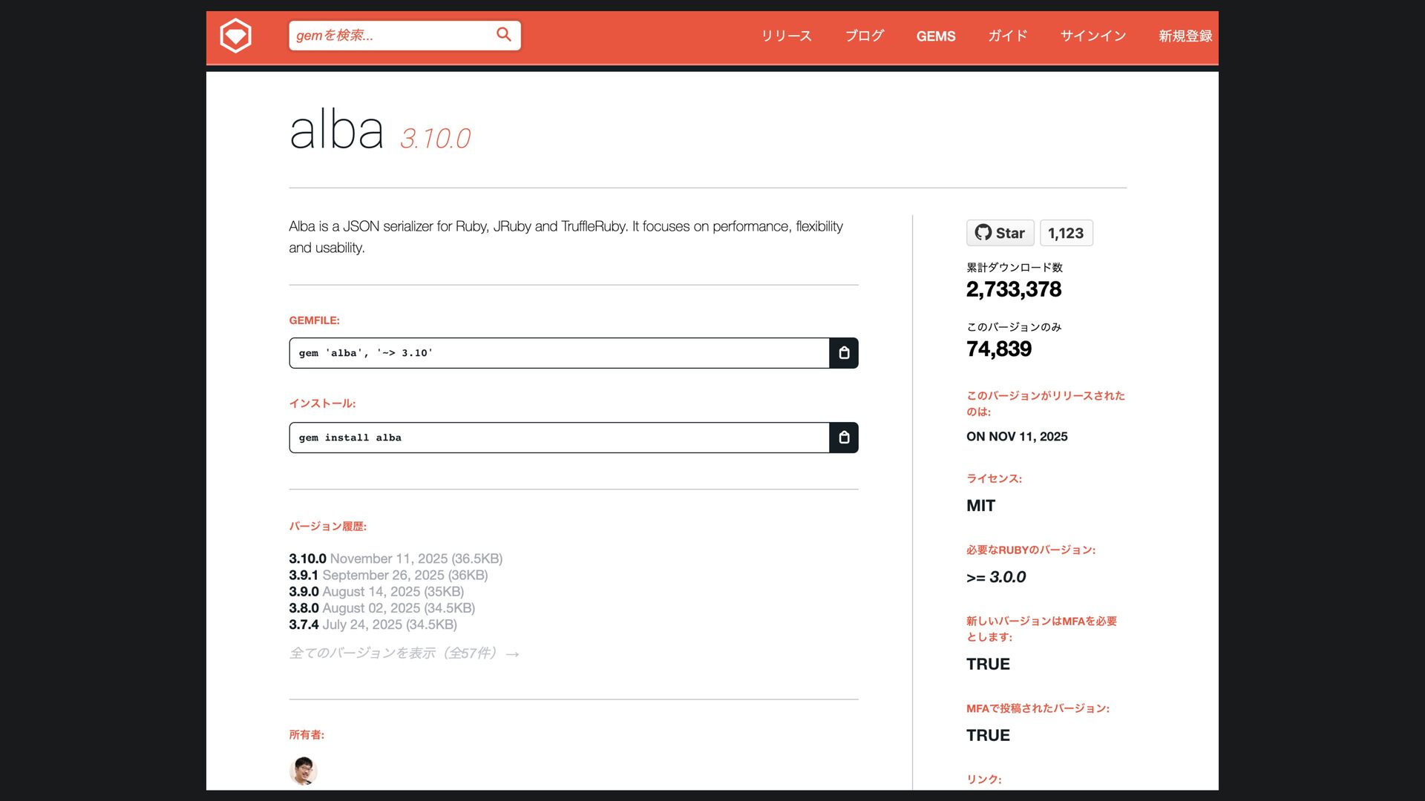Screen dimensions: 1425x801
Task: Go to the GEMS navigation item
Action: point(935,36)
